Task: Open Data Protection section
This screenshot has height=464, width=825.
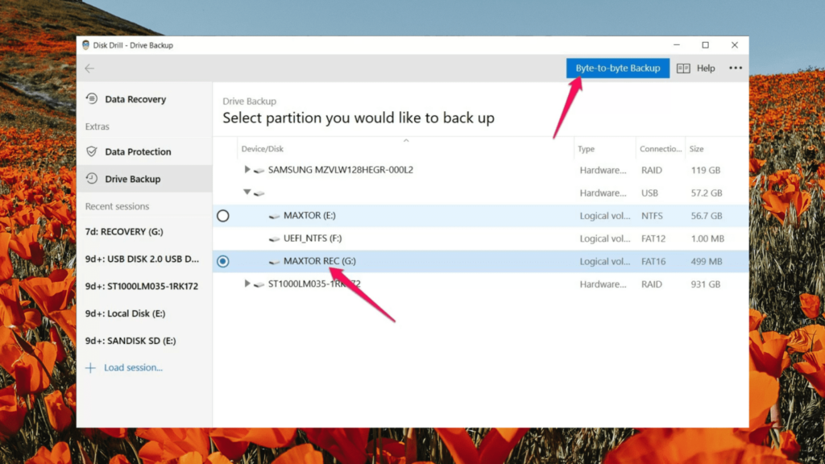Action: pos(144,151)
